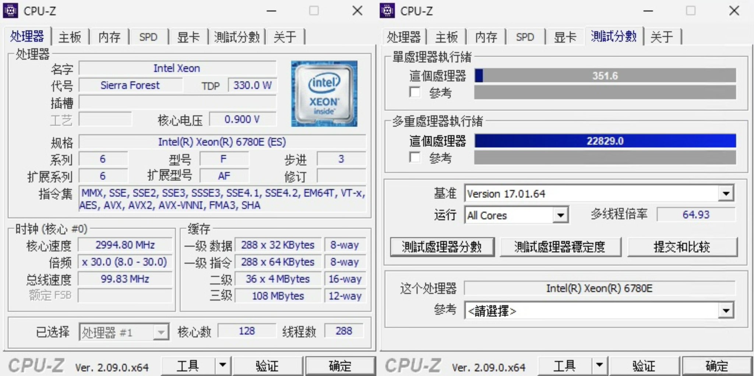
Task: Click code name value Sierra Forest
Action: pyautogui.click(x=130, y=85)
